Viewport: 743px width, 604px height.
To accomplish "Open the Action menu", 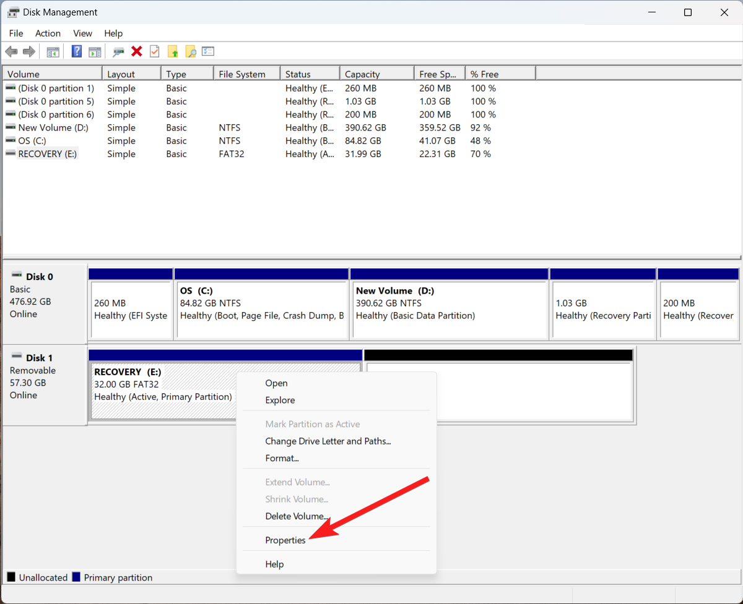I will click(48, 33).
